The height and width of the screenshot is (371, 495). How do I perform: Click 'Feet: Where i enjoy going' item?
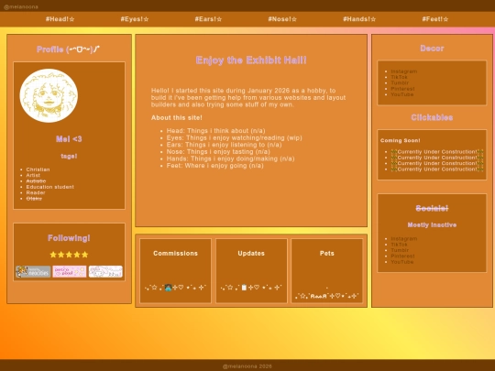[214, 165]
